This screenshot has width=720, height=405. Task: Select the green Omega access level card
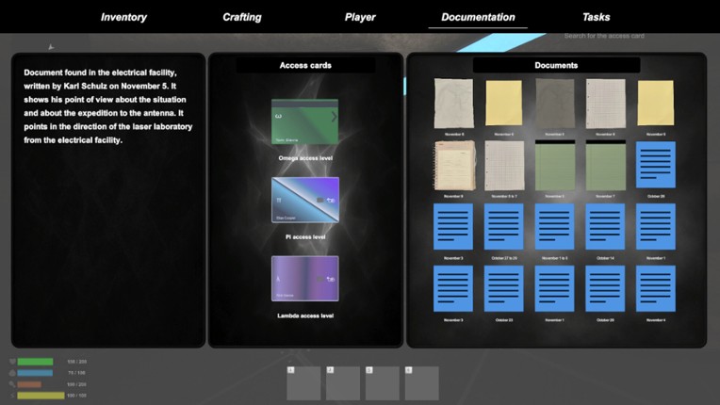[x=304, y=122]
